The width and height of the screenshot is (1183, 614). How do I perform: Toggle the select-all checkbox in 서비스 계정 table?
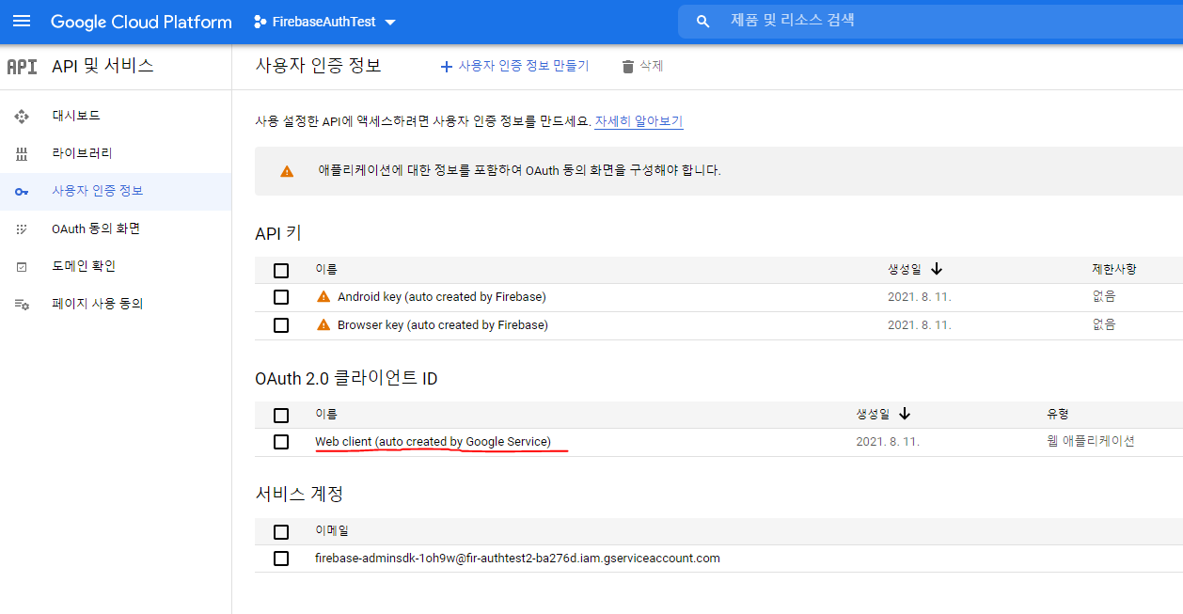coord(281,532)
